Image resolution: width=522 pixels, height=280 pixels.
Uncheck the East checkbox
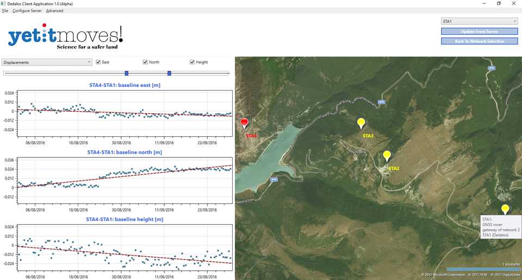[98, 62]
